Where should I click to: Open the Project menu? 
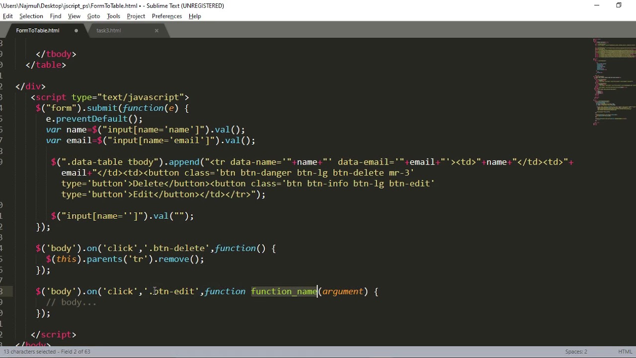tap(136, 16)
